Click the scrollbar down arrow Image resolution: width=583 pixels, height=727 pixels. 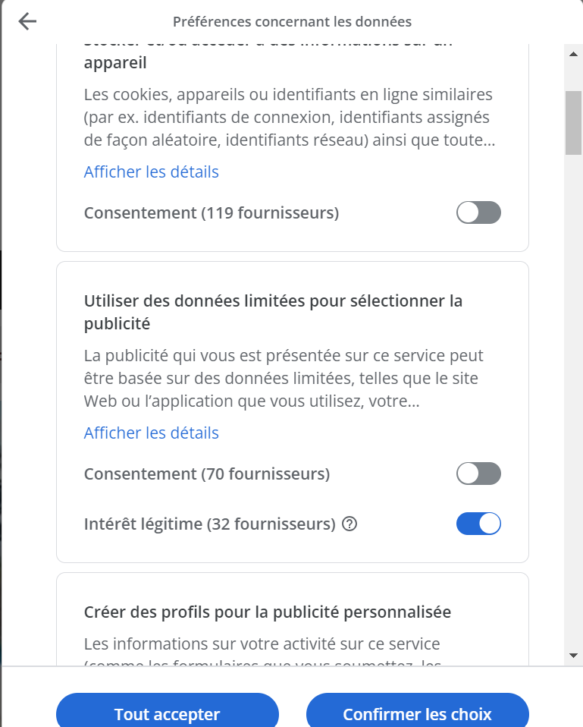tap(573, 655)
